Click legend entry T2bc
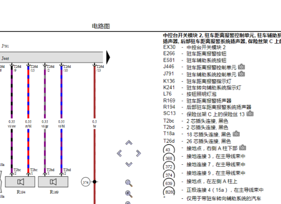Screen dimensions: 281x204 (x=196, y=121)
